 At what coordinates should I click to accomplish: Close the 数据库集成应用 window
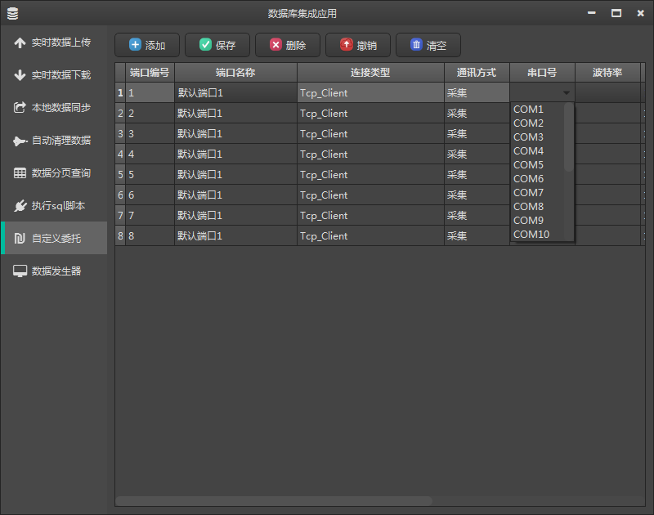point(641,13)
